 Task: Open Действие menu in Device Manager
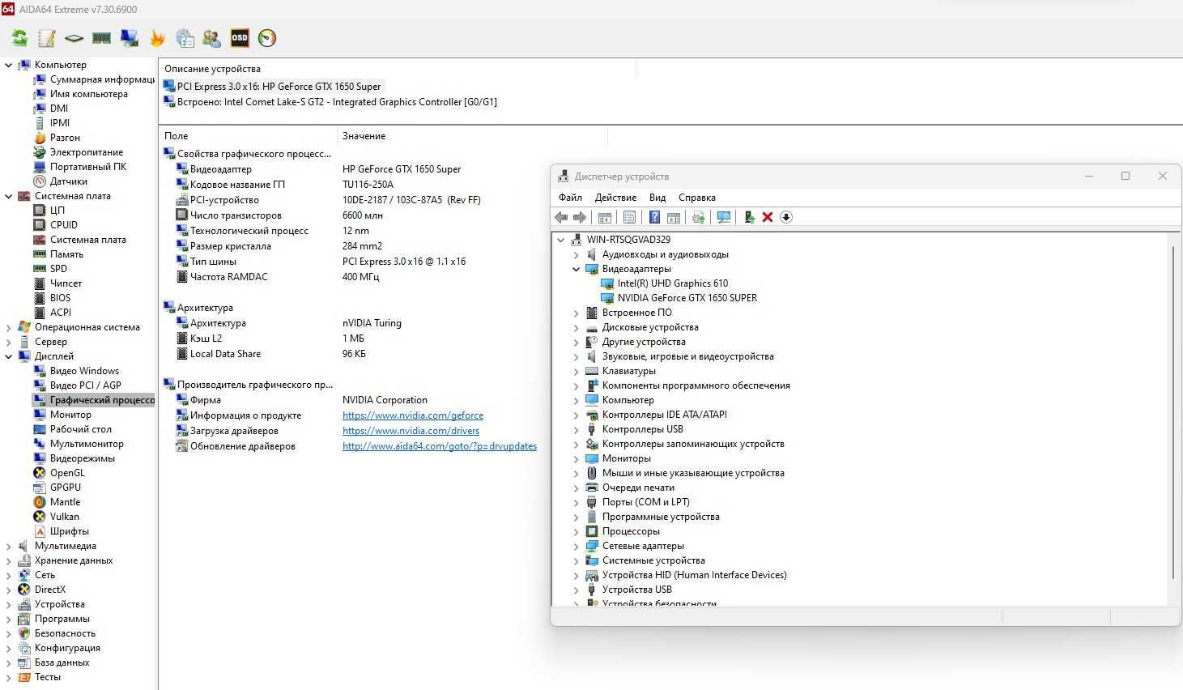(615, 198)
